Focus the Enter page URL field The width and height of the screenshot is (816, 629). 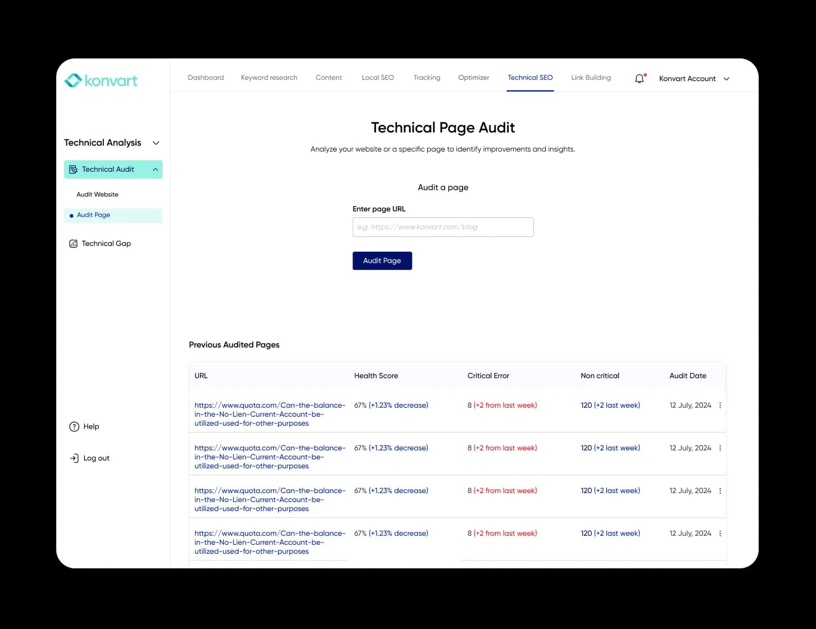pos(443,227)
